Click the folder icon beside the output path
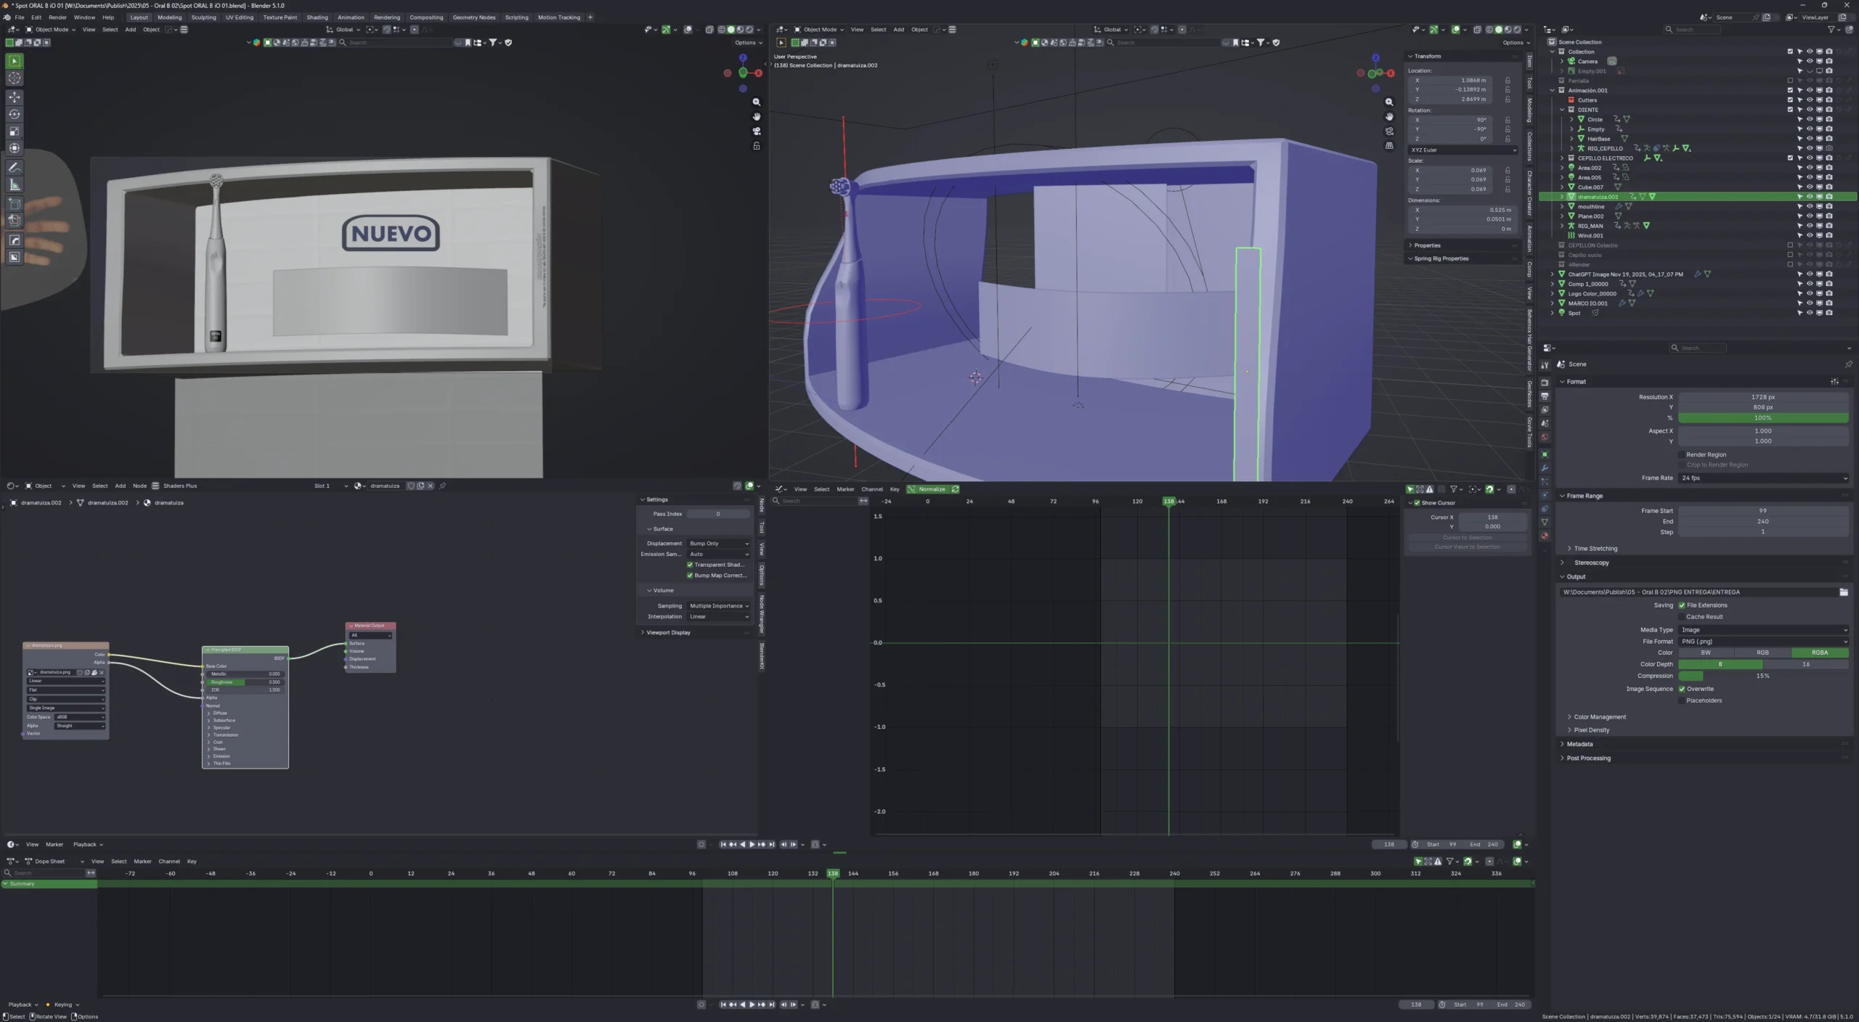This screenshot has width=1859, height=1022. pos(1843,592)
